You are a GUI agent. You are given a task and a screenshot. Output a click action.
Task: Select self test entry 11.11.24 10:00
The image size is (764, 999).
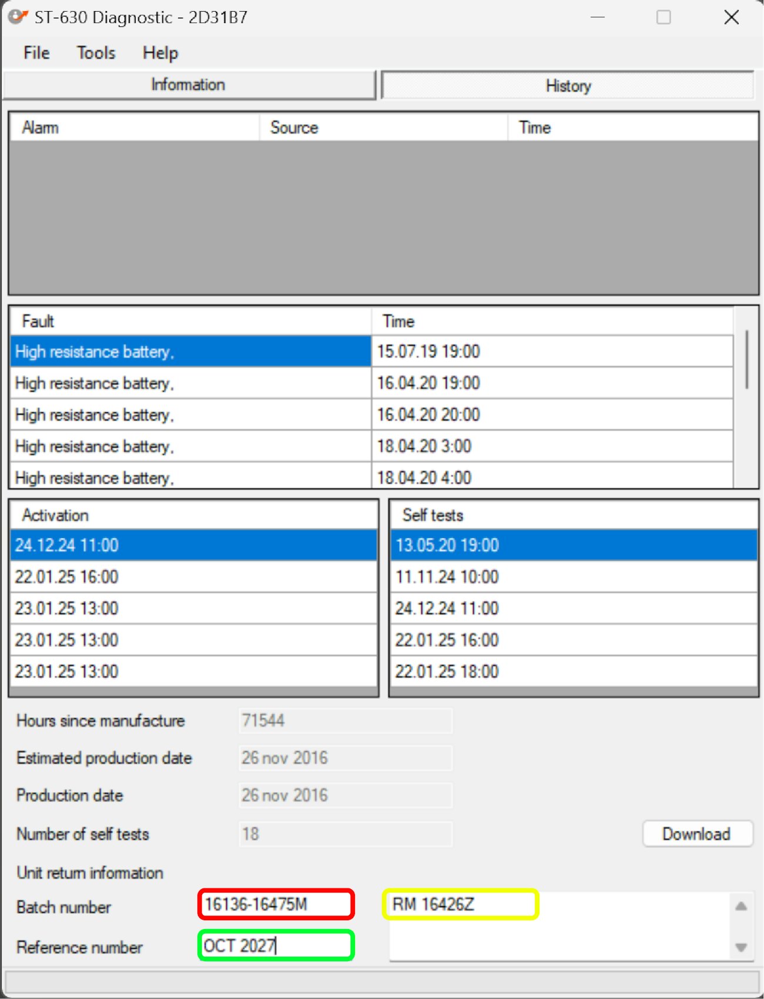point(573,577)
